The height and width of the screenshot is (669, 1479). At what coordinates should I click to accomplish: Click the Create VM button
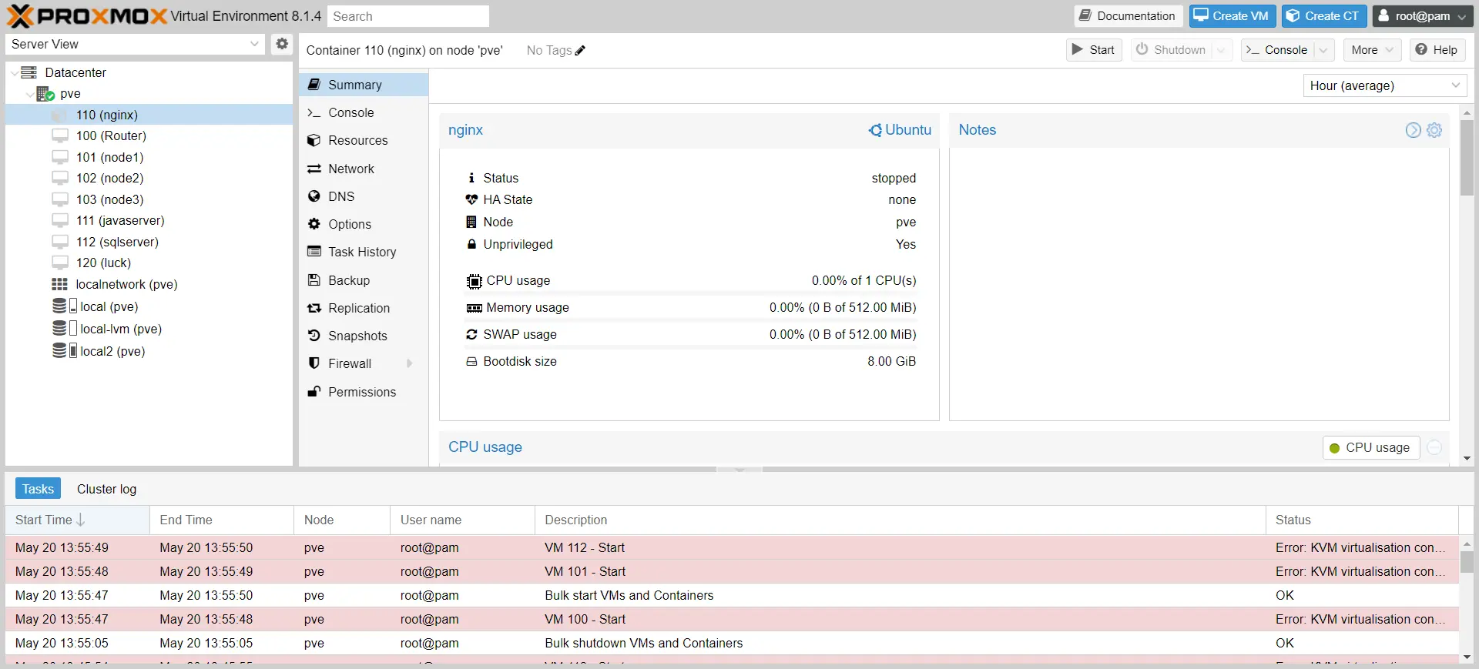click(x=1232, y=16)
